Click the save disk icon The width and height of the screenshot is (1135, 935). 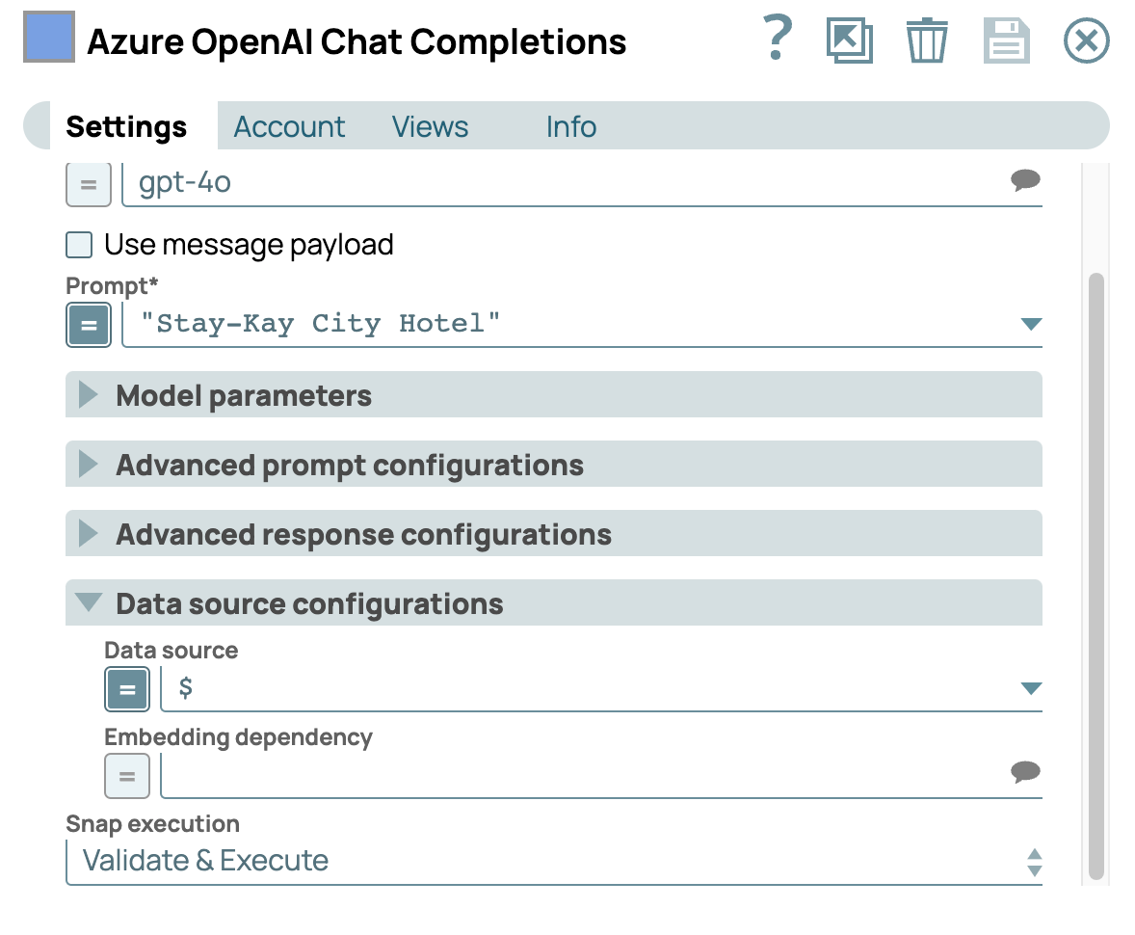pos(1006,41)
